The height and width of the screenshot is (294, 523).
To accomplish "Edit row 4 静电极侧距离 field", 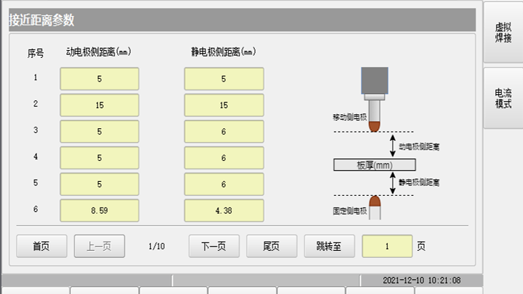I will coord(224,157).
